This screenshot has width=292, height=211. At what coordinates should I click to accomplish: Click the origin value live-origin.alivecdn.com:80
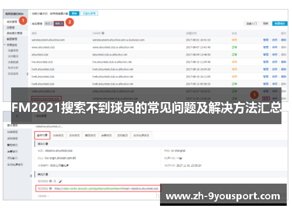tap(61, 158)
